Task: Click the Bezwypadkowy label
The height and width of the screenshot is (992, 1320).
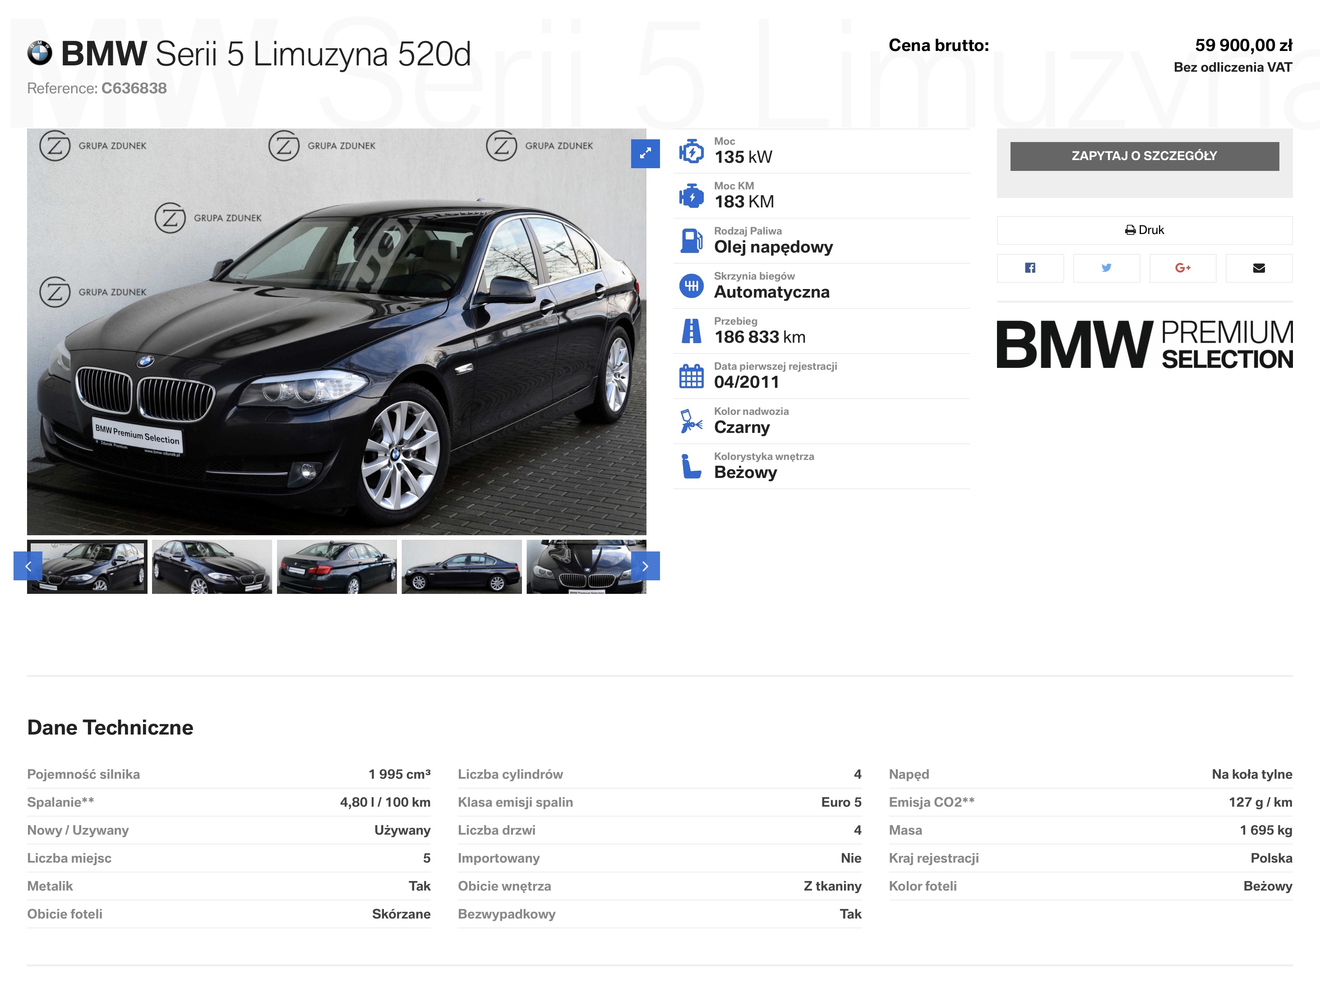Action: pyautogui.click(x=507, y=914)
